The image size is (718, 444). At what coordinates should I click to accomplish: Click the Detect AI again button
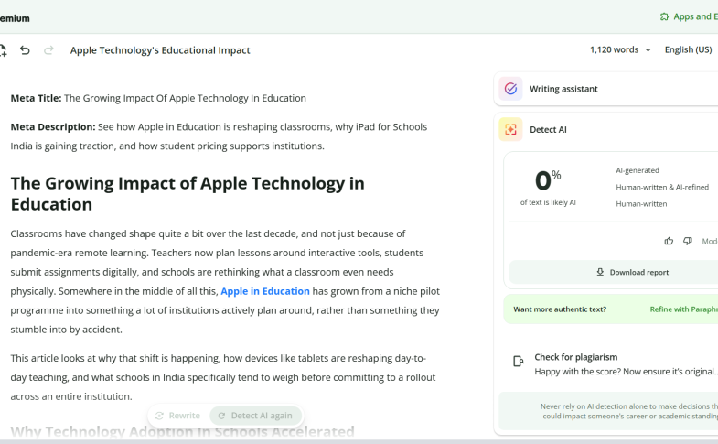pos(255,416)
